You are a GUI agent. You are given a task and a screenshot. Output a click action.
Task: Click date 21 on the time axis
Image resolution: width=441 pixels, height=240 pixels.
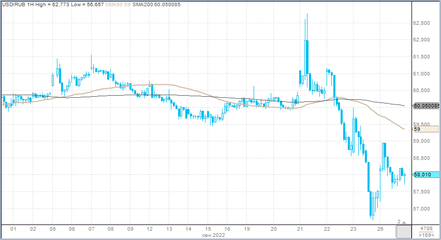[x=300, y=229]
